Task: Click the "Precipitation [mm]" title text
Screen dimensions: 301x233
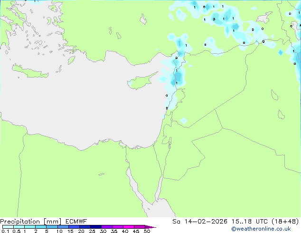Action: click(x=30, y=222)
